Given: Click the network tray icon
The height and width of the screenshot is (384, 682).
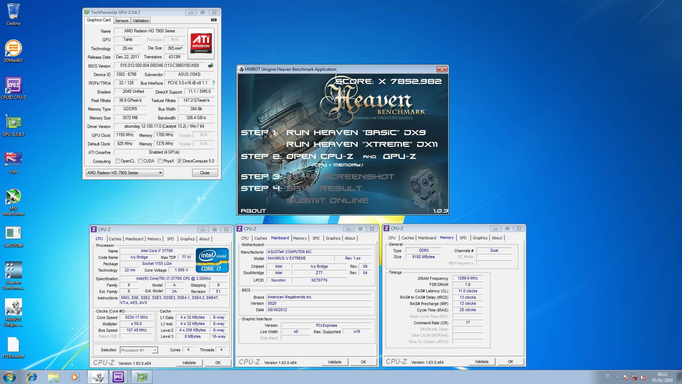Looking at the screenshot, I should [635, 377].
